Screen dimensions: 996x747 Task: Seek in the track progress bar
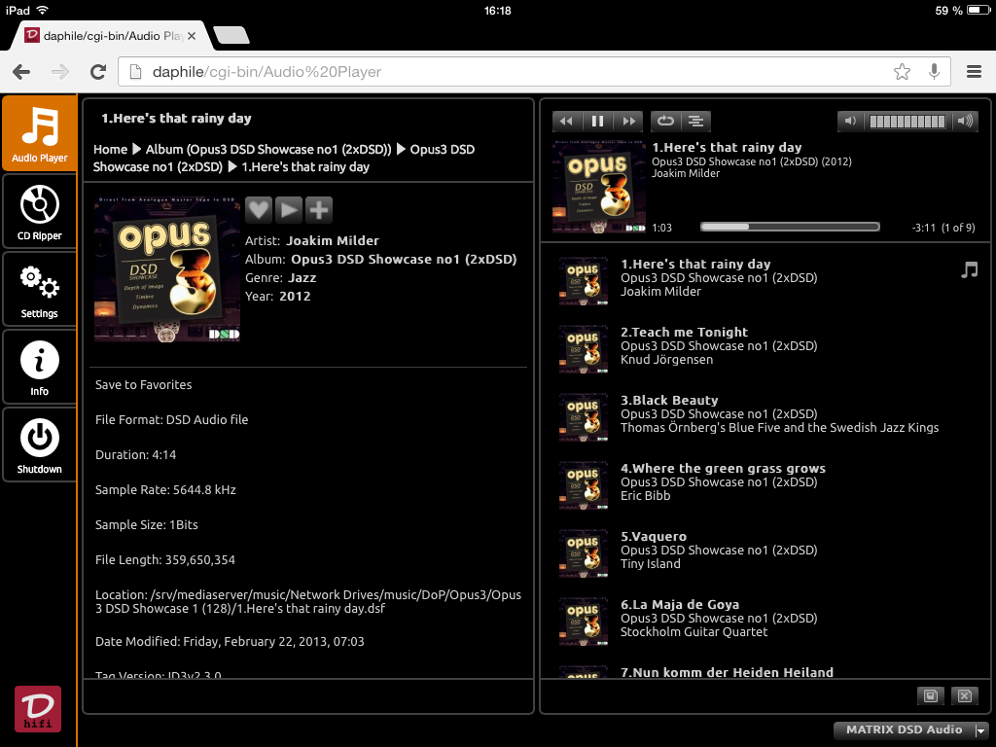[x=790, y=227]
